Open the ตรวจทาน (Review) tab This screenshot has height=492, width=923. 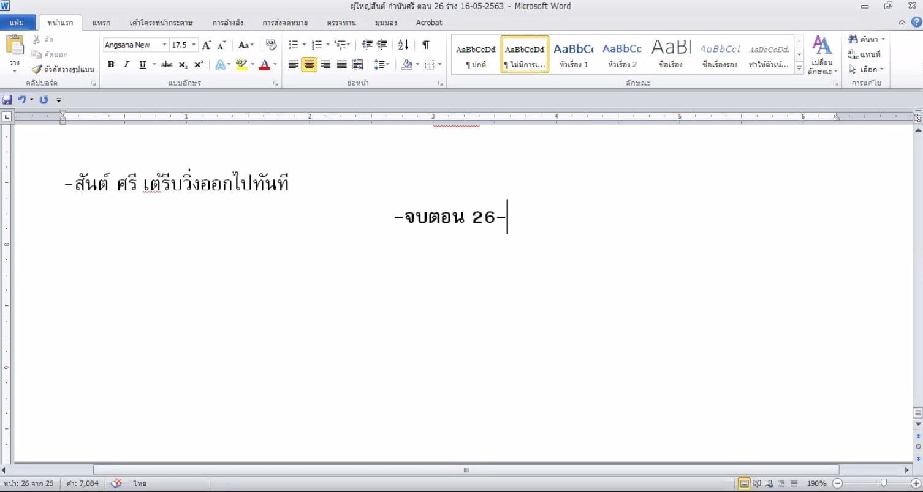click(341, 23)
